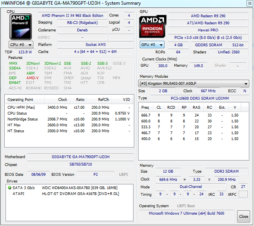Click the GPU clock 300.0 field
Viewport: 254px width, 226px height.
[x=163, y=66]
